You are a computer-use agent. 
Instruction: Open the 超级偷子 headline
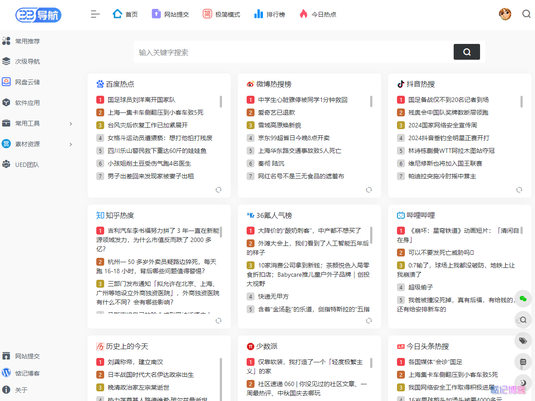421,287
